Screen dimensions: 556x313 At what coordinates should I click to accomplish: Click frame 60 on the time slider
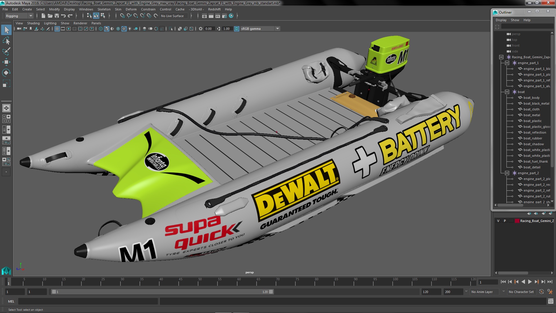(239, 282)
